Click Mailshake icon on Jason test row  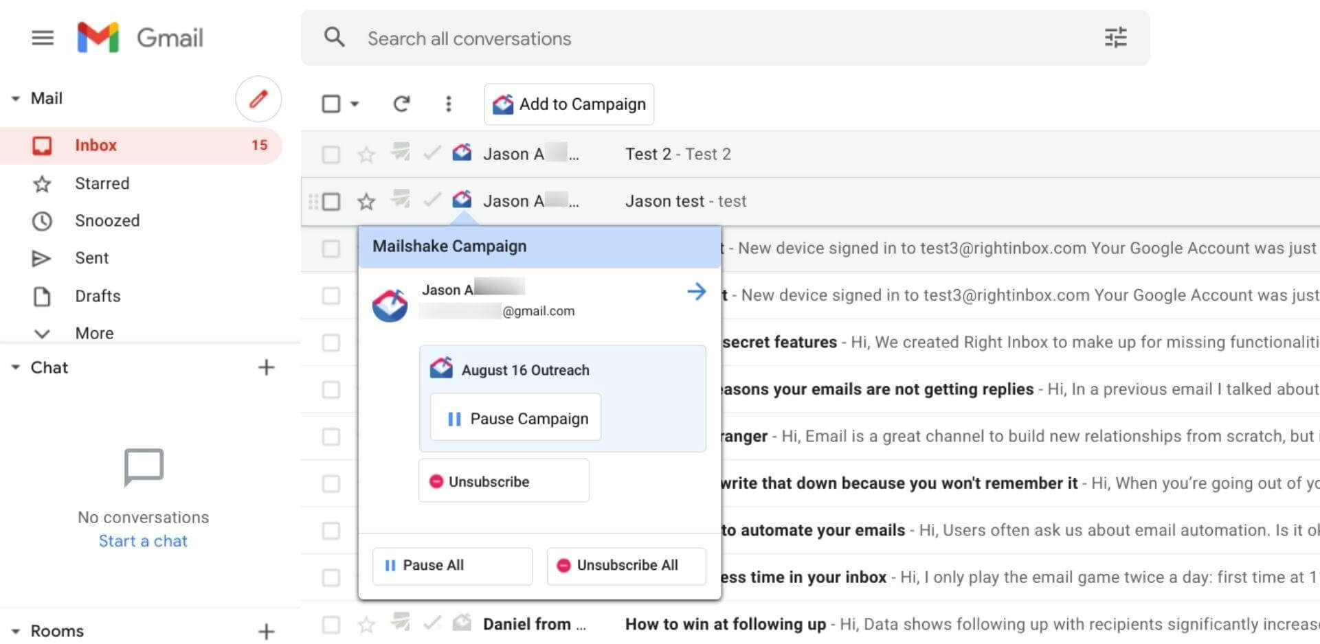point(462,200)
